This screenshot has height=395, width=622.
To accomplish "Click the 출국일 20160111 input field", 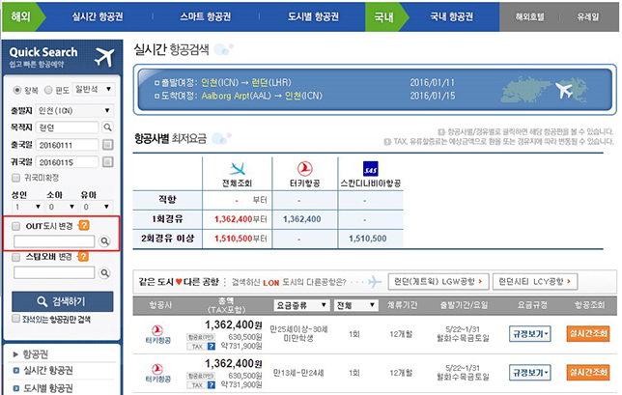I will pyautogui.click(x=67, y=145).
